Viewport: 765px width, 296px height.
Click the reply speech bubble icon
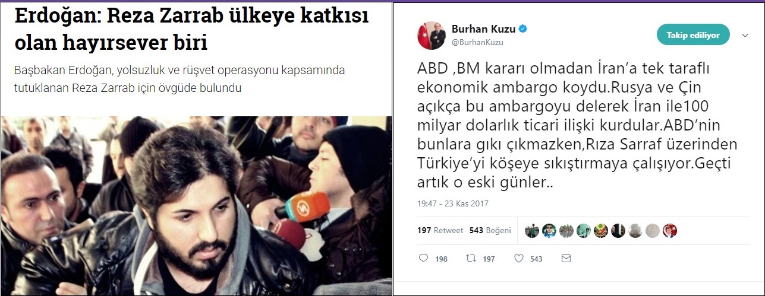click(x=423, y=259)
